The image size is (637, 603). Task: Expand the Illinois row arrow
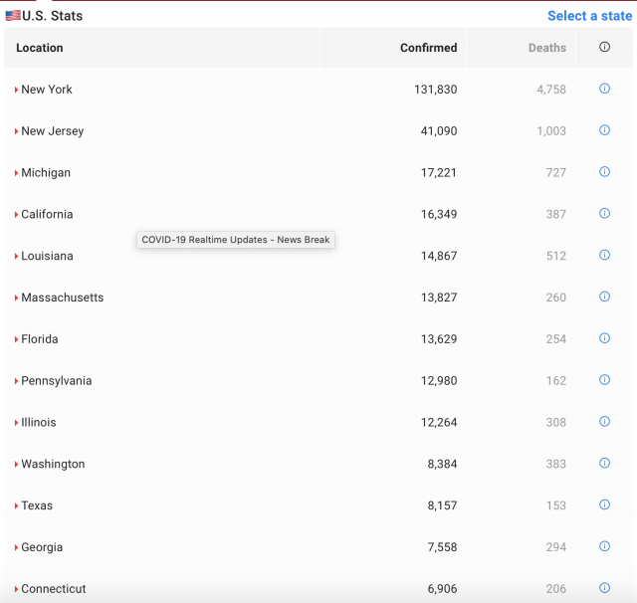[x=17, y=423]
